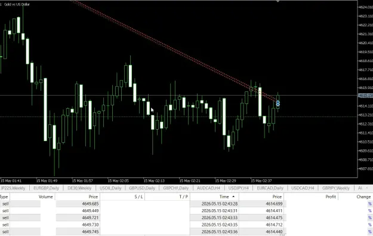The image size is (373, 236).
Task: Click the highlighted current price label on axis
Action: (366, 96)
